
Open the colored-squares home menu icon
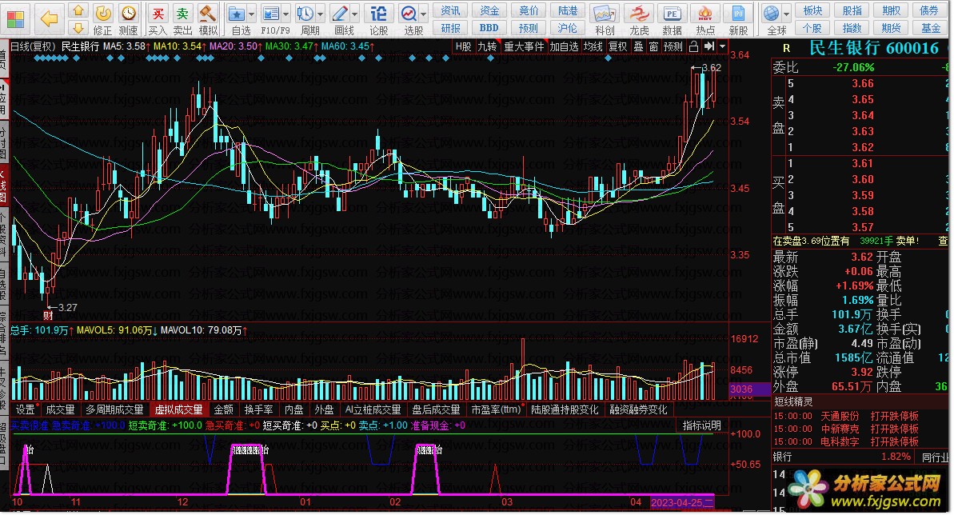16,19
